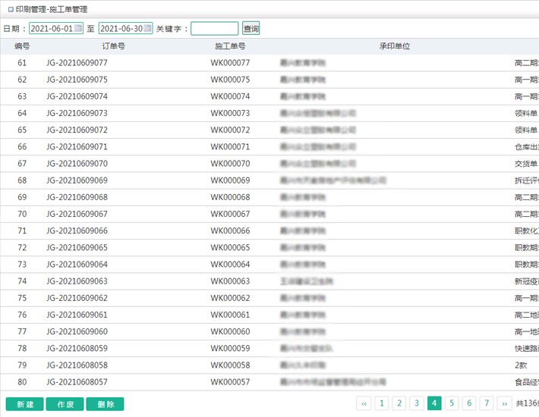This screenshot has width=539, height=417.
Task: Jump to the last page with »
Action: point(504,404)
